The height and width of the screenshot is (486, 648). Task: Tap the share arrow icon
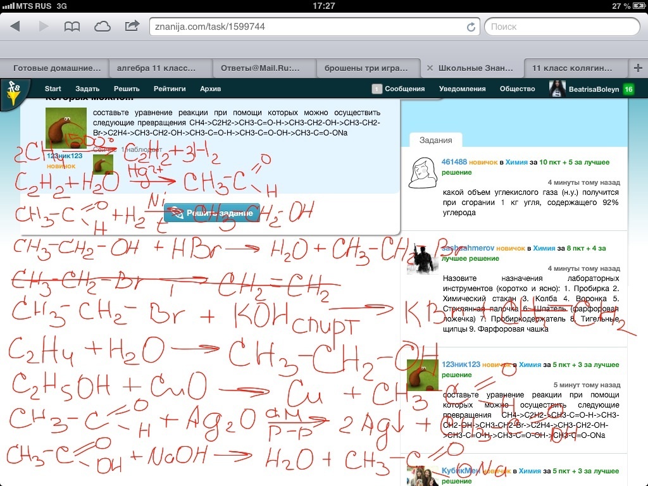[x=132, y=27]
